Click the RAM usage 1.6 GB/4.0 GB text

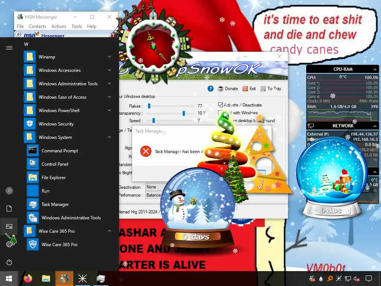tap(343, 107)
